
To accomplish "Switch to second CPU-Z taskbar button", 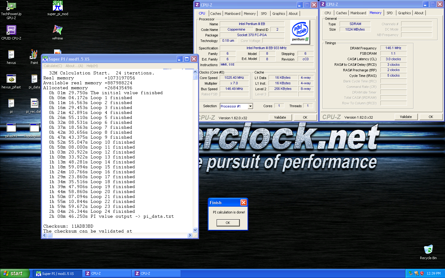I will pos(157,273).
